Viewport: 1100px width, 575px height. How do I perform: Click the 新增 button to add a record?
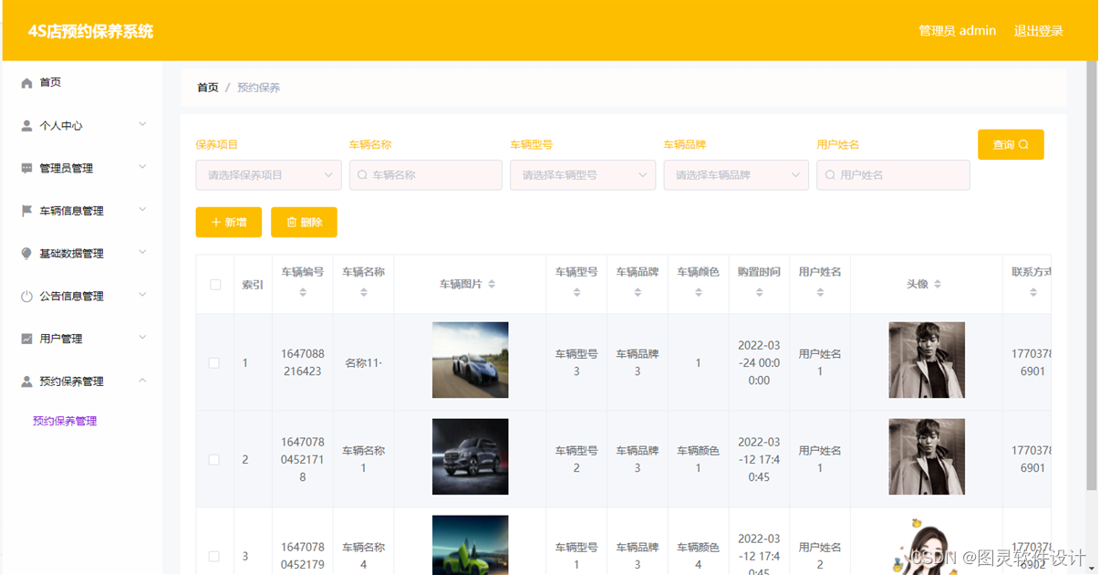click(228, 221)
